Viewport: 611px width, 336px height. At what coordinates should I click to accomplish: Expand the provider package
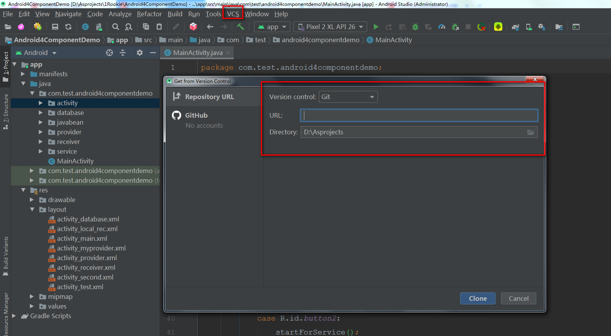[x=41, y=132]
